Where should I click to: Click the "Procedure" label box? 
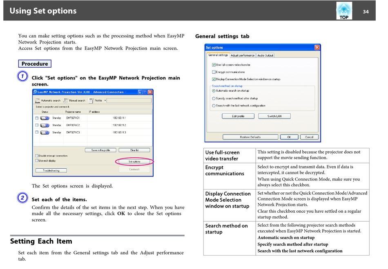coord(35,64)
